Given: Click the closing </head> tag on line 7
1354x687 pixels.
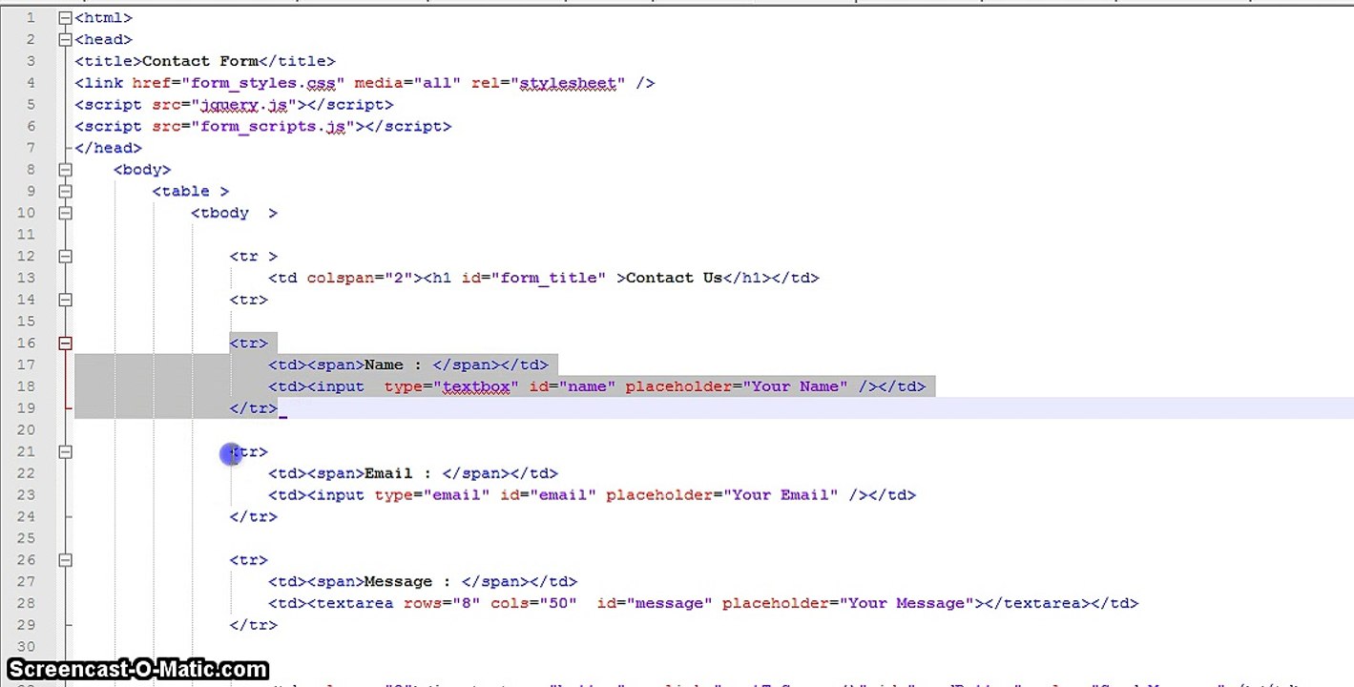Looking at the screenshot, I should pyautogui.click(x=108, y=148).
